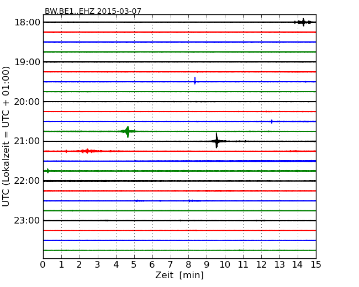The height and width of the screenshot is (287, 359).
Task: Select the 23:00 time label
Action: tap(27, 220)
